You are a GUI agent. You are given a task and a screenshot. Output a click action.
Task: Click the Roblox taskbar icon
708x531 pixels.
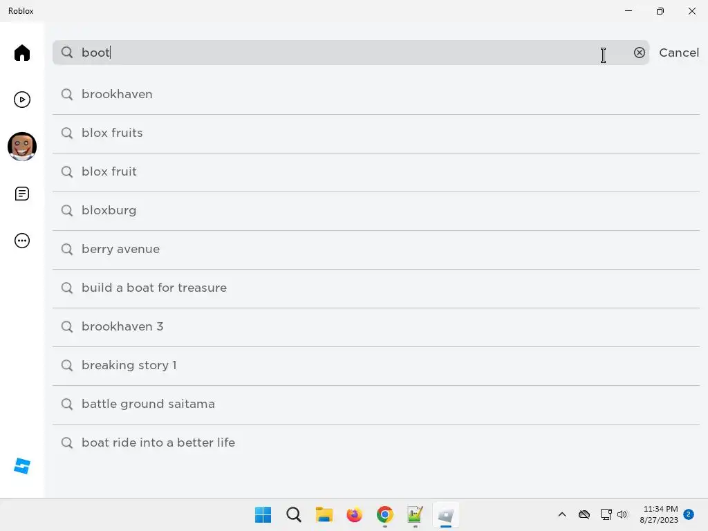tap(446, 514)
